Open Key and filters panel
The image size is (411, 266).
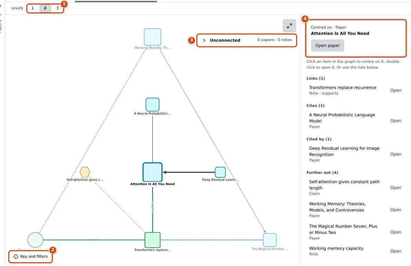pos(31,257)
